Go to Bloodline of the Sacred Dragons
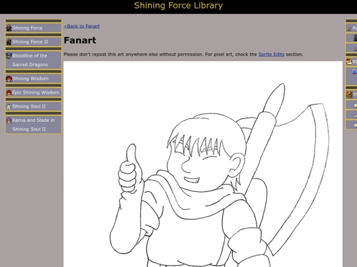Screen dimensions: 357x267 [x=34, y=60]
